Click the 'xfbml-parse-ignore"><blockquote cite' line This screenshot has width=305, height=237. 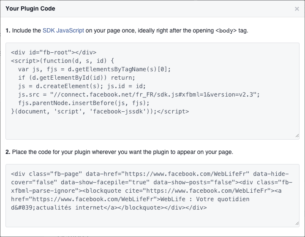[146, 191]
